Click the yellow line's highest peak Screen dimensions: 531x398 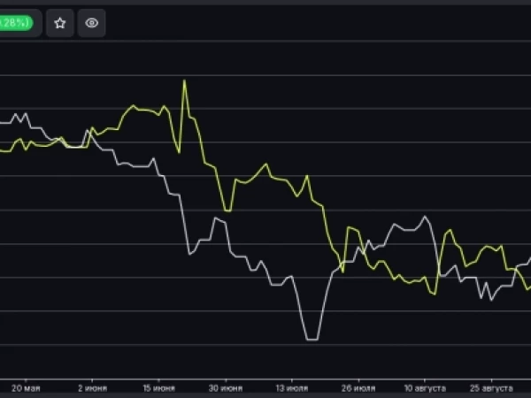click(184, 80)
